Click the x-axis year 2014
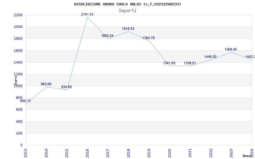This screenshot has width=255, height=159. [46, 153]
